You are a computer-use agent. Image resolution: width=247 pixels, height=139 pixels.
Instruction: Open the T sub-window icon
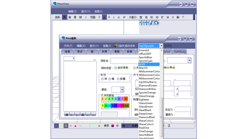[183, 17]
